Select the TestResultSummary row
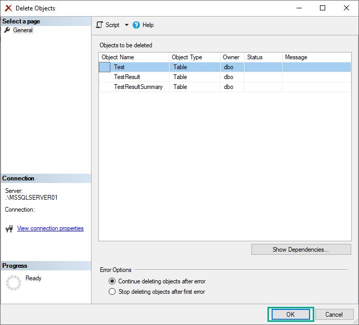The height and width of the screenshot is (325, 359). 225,87
